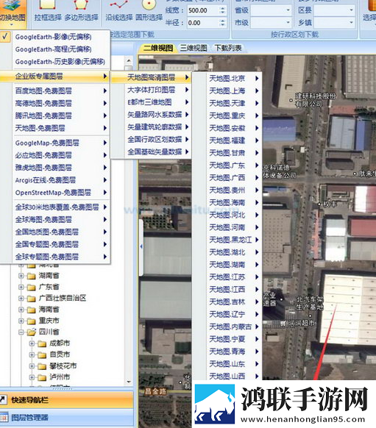The image size is (376, 428).
Task: Expand the 自贡市 tree node
Action: 32,354
